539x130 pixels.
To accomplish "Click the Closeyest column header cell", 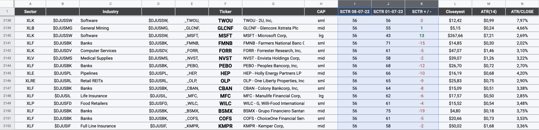I will (x=455, y=11).
